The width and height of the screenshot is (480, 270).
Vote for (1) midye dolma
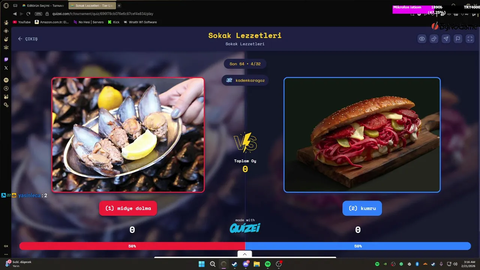tap(128, 208)
